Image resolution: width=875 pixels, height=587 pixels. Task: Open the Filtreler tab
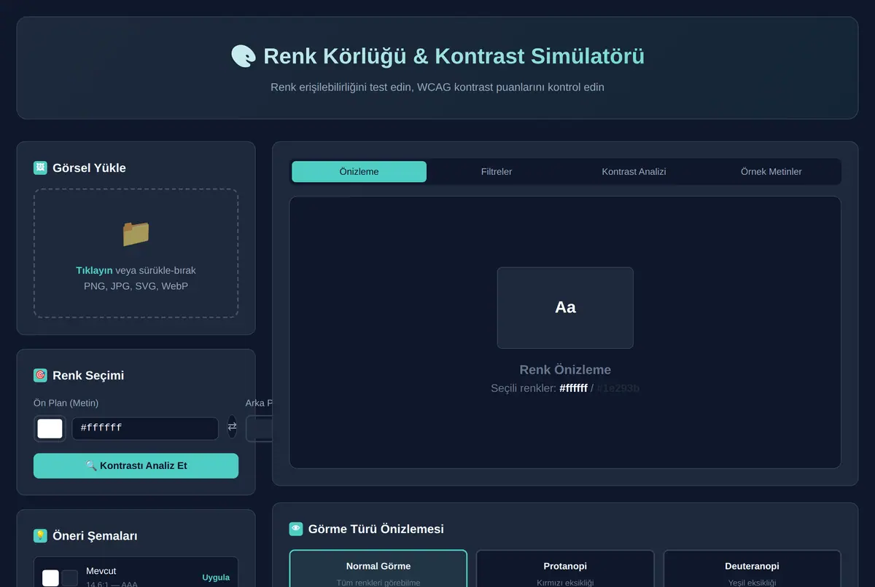point(497,172)
